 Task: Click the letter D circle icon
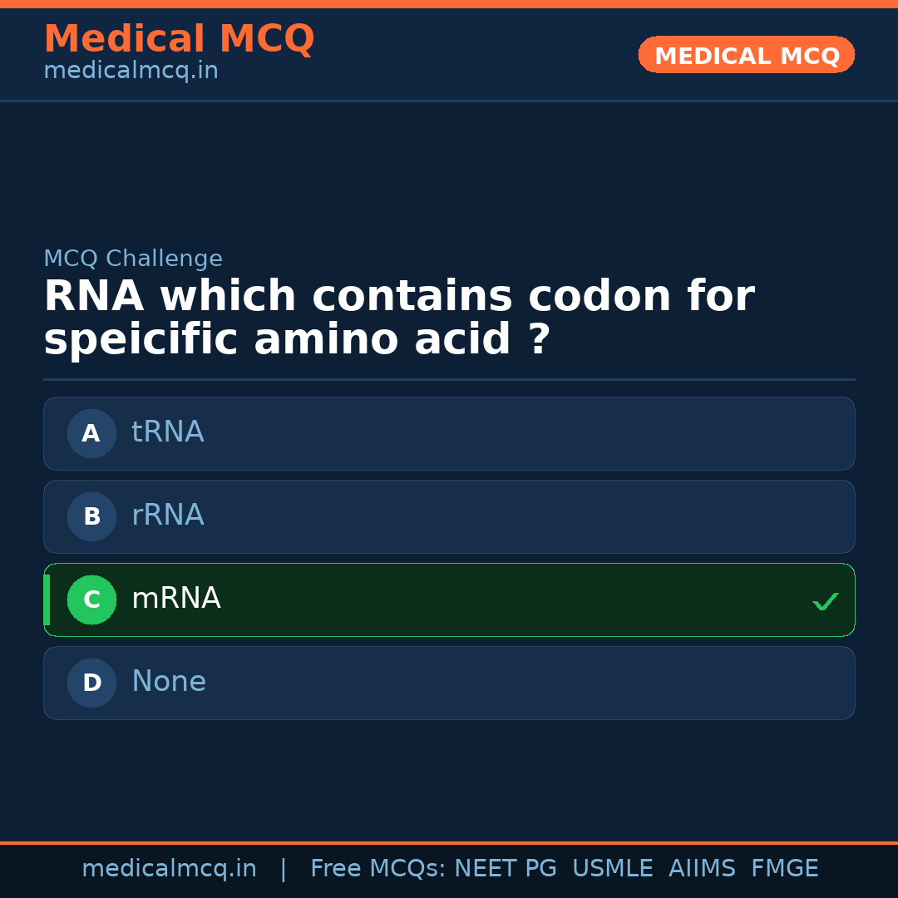pyautogui.click(x=91, y=683)
